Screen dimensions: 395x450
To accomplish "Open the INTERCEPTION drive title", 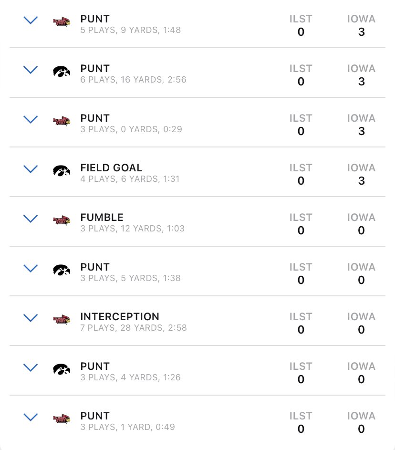I will click(x=120, y=316).
